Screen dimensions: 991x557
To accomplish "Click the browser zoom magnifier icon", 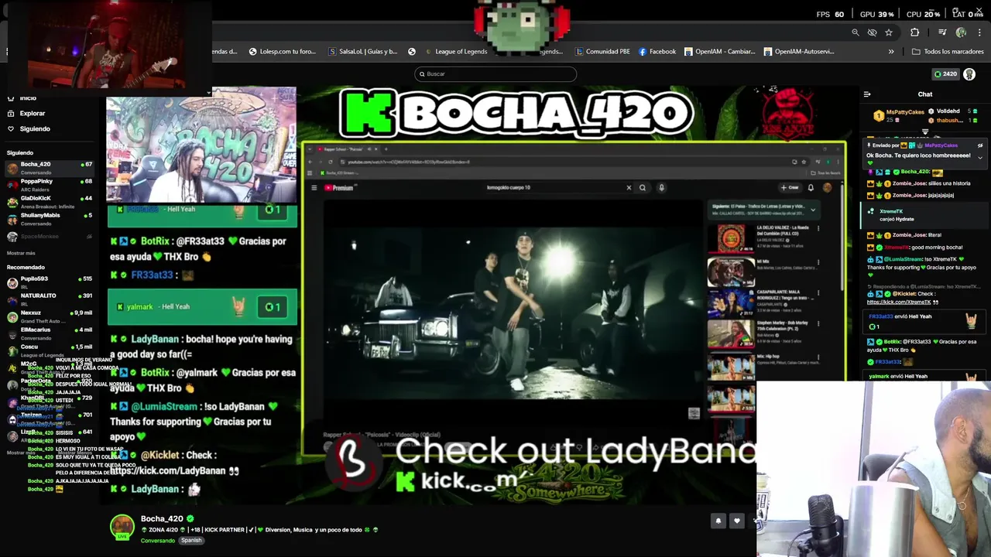I will (x=855, y=32).
